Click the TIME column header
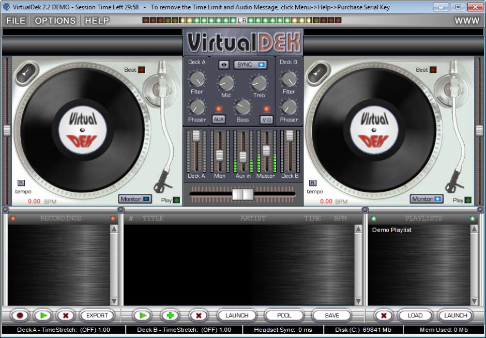 (312, 218)
